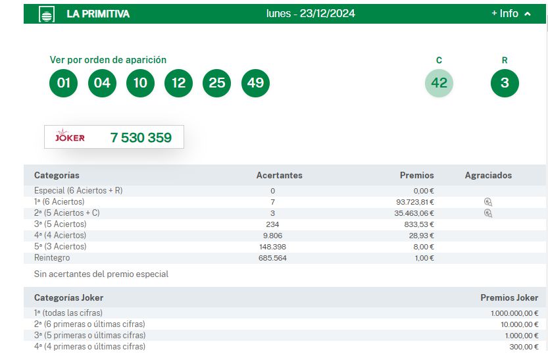This screenshot has height=356, width=548.
Task: Click winning ball number 01
Action: tap(64, 83)
